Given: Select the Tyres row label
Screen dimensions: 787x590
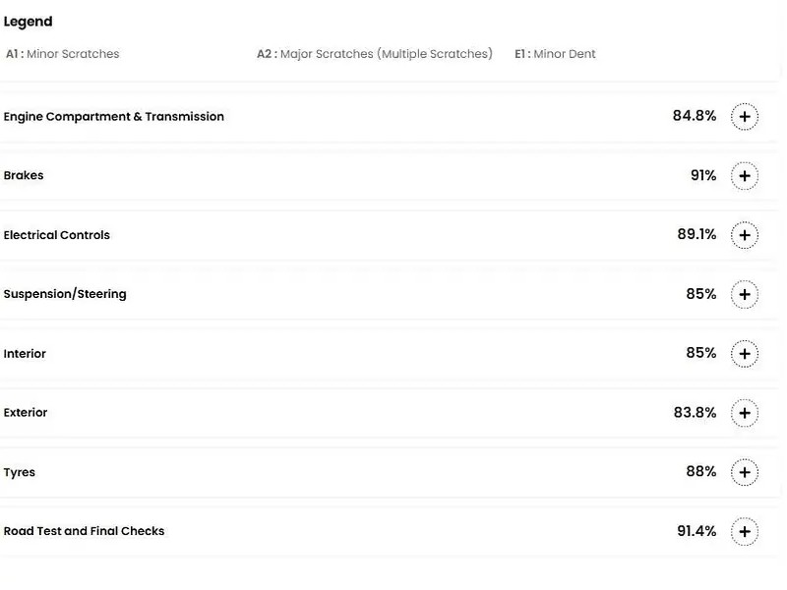Looking at the screenshot, I should point(20,473).
